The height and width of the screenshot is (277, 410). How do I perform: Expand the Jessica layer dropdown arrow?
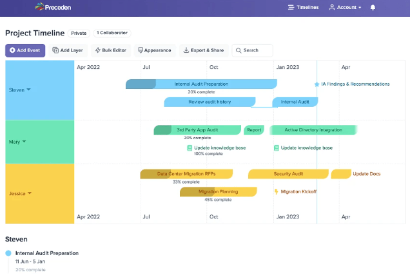(x=29, y=193)
